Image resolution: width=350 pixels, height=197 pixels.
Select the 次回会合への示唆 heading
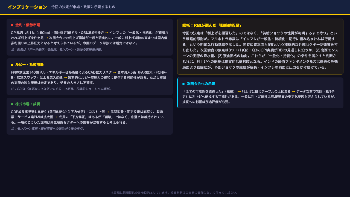(x=201, y=84)
